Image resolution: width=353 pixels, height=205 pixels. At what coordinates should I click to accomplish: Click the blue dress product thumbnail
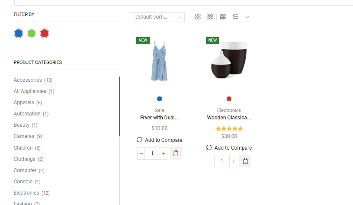coord(159,61)
